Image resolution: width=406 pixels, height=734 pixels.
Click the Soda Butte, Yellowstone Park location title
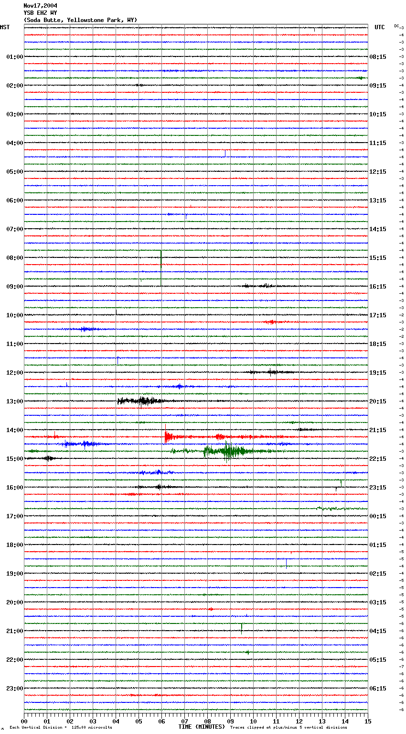pyautogui.click(x=80, y=20)
